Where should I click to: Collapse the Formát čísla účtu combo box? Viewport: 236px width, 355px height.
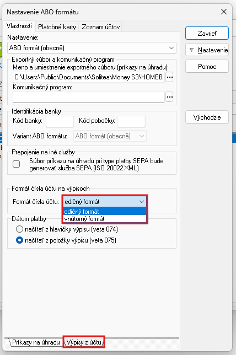tap(142, 202)
